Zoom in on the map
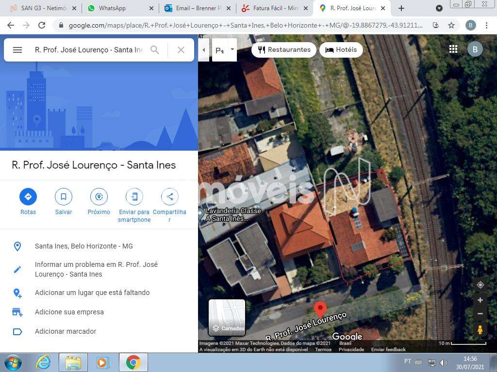Screen dimensions: 497x372 click(x=480, y=300)
